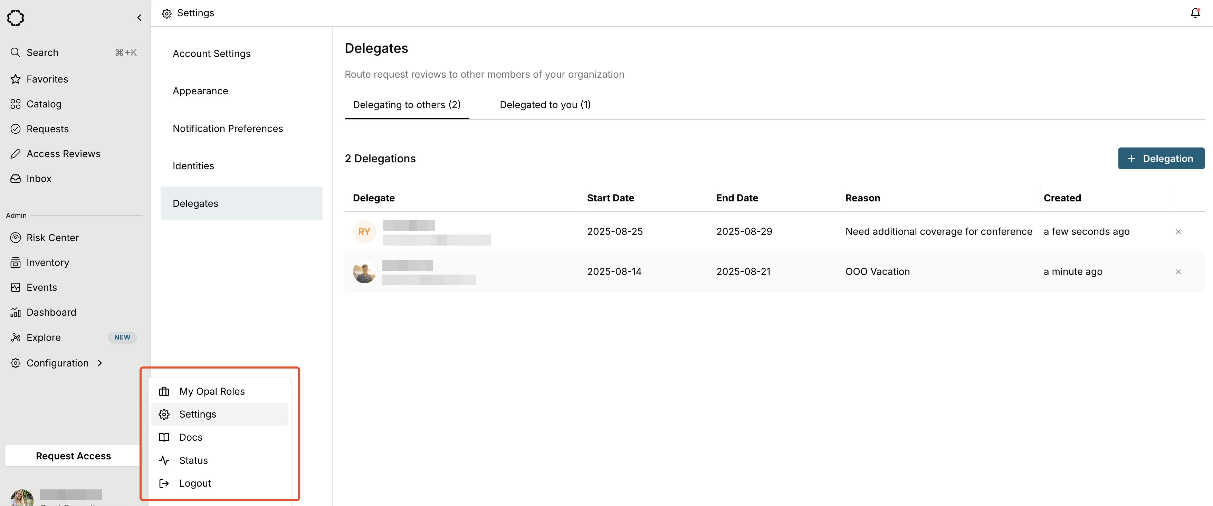Click the add Delegation button
This screenshot has height=506, width=1213.
pos(1161,159)
